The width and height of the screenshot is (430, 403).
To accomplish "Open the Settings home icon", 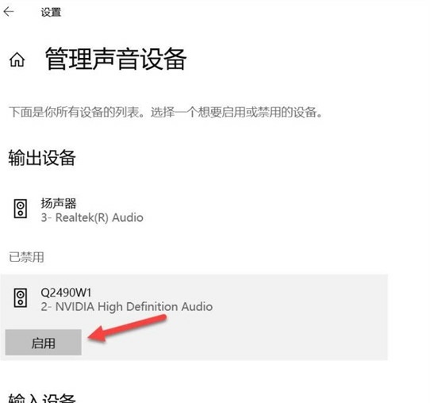I will (17, 59).
